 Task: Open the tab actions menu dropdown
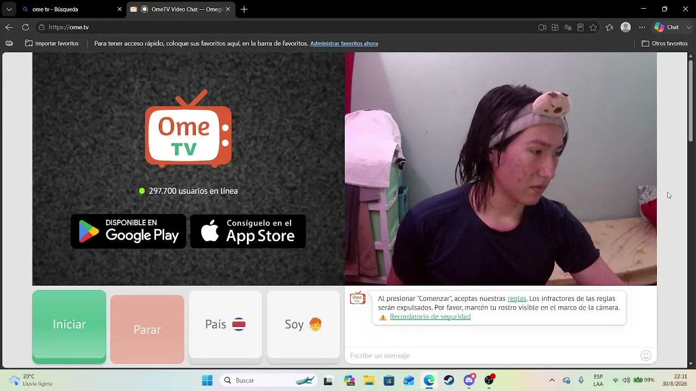(9, 9)
